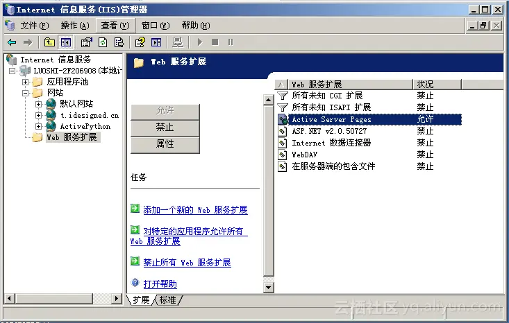The width and height of the screenshot is (509, 323).
Task: Click the ASP.NET v2.0.50727 row icon
Action: pos(283,131)
